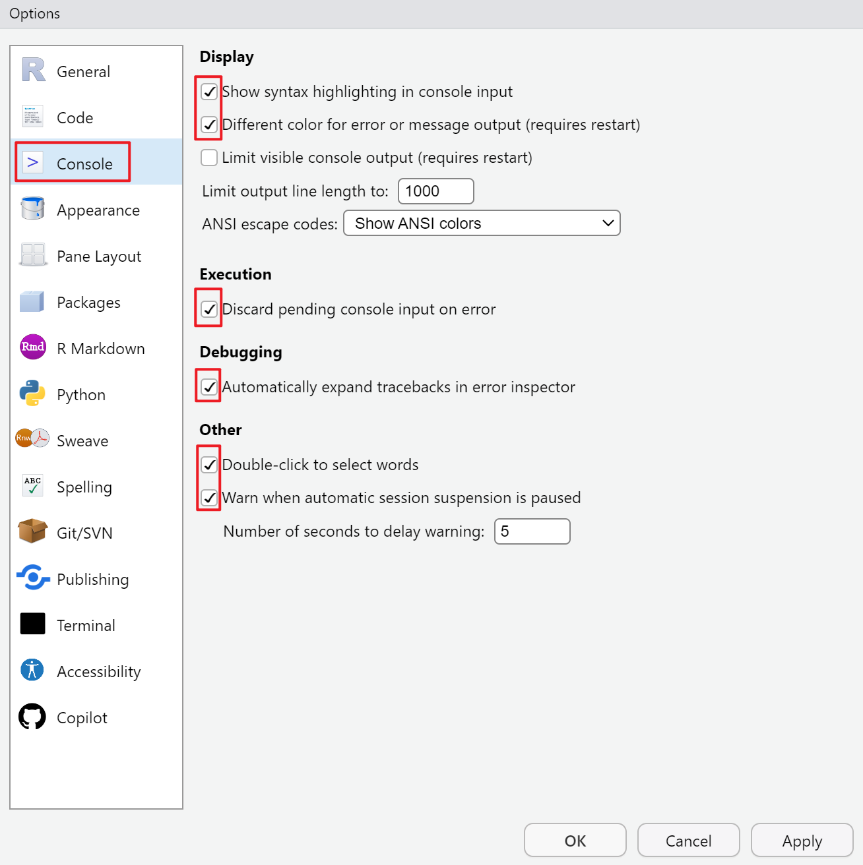Click the Copilot GitHub icon
This screenshot has height=865, width=863.
[32, 717]
